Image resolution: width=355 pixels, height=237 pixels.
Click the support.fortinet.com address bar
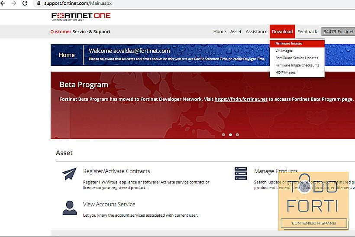pos(195,3)
